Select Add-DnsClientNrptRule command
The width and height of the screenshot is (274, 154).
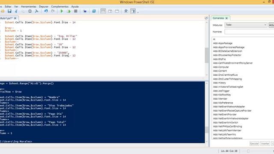pyautogui.click(x=225, y=75)
